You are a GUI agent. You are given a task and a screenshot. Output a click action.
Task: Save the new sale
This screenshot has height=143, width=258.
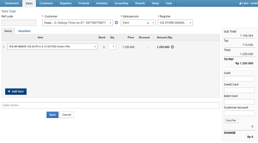52,115
